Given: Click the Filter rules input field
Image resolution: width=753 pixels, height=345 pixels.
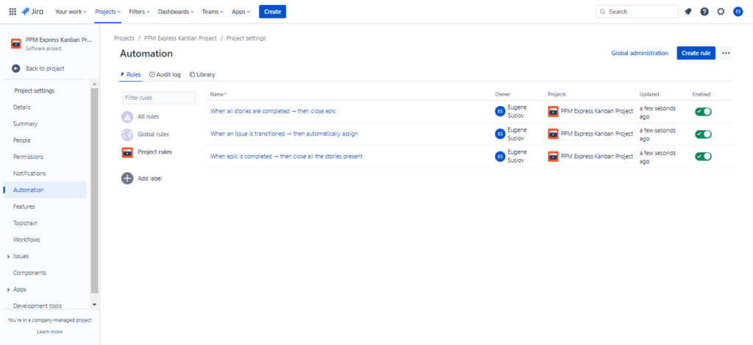Looking at the screenshot, I should click(x=159, y=98).
